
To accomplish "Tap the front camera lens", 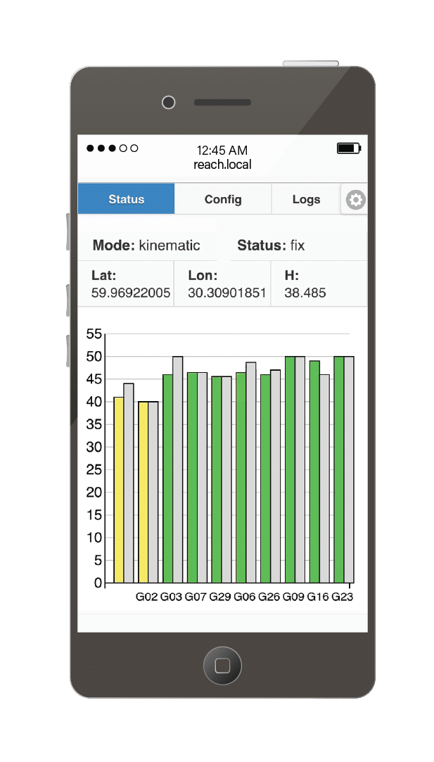I will (168, 103).
